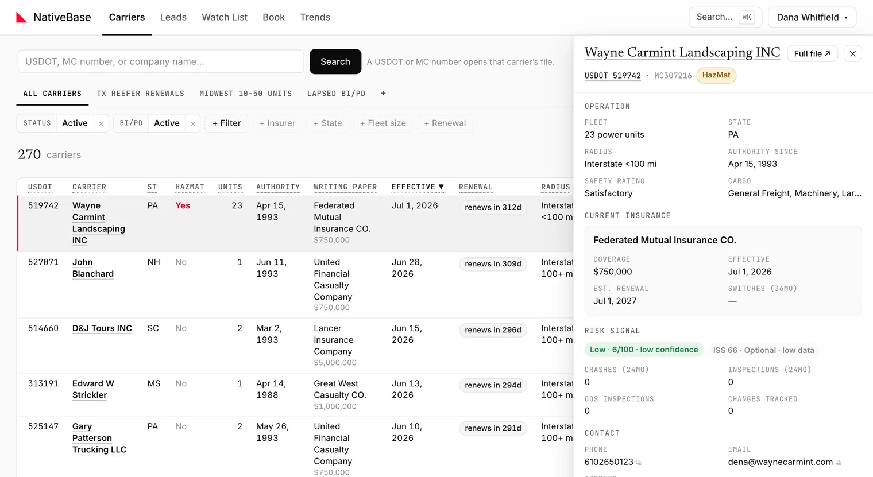Image resolution: width=873 pixels, height=477 pixels.
Task: Open the Dana Whitfield user menu
Action: 812,17
